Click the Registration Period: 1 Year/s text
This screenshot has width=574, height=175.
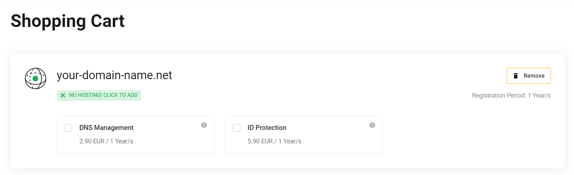coord(511,95)
